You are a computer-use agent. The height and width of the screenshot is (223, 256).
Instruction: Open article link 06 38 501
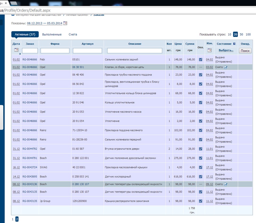(78, 67)
